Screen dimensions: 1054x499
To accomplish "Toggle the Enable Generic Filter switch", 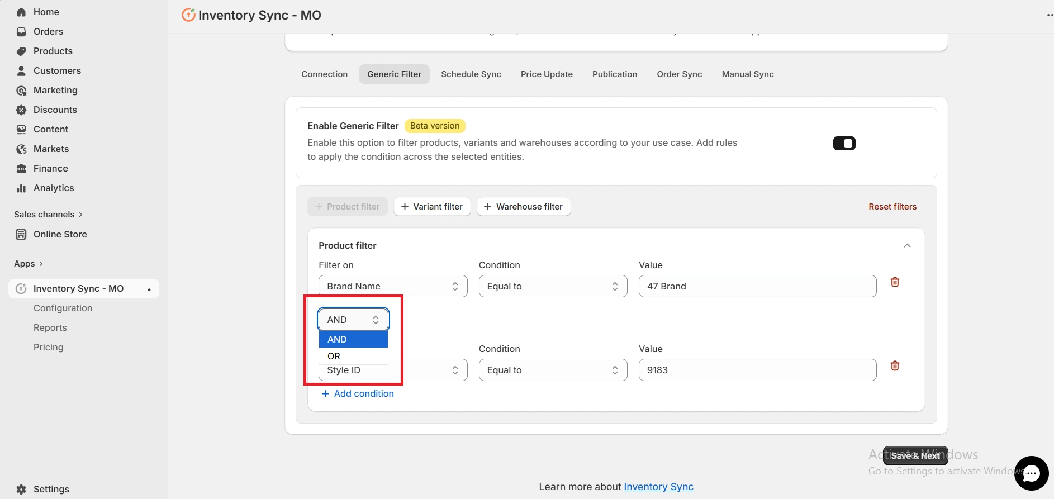I will (844, 144).
